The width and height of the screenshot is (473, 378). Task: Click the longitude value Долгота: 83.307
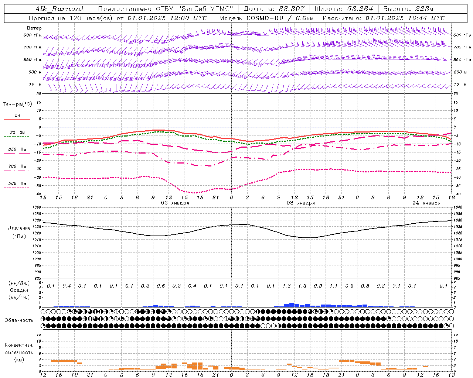click(274, 9)
